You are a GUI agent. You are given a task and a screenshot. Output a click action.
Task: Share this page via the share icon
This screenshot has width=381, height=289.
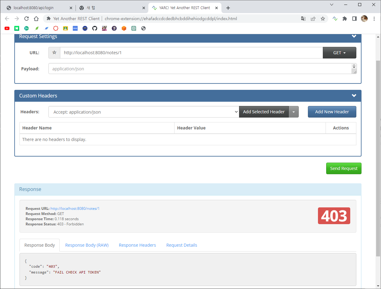coord(313,19)
